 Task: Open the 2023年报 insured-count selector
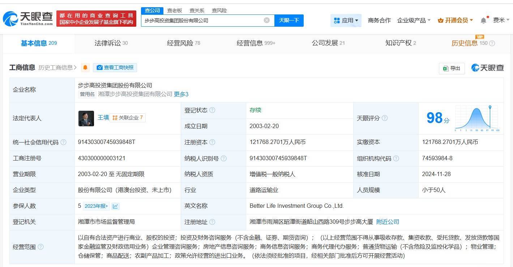click(x=96, y=206)
